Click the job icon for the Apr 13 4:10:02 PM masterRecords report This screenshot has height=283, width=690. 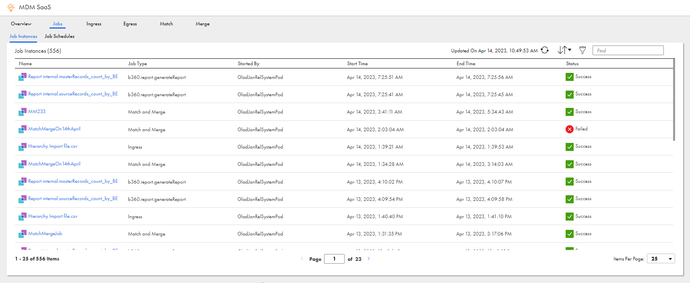pos(23,182)
